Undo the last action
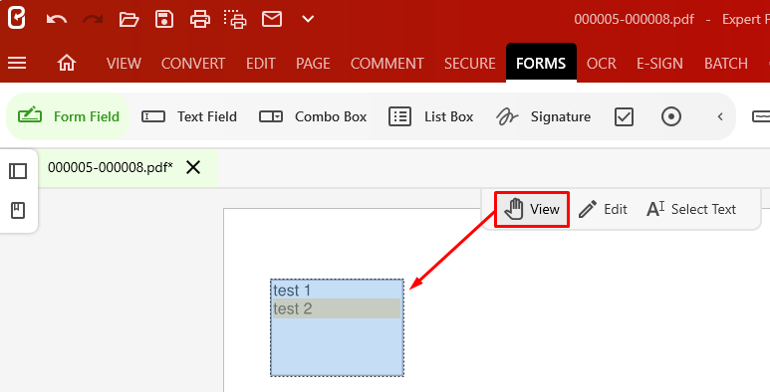 (x=57, y=19)
